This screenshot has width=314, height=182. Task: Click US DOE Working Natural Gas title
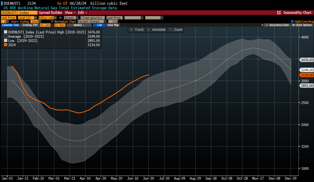(60, 8)
